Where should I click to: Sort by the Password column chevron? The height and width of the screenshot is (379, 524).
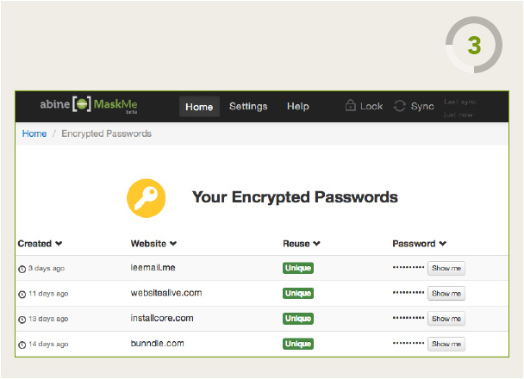click(x=443, y=244)
